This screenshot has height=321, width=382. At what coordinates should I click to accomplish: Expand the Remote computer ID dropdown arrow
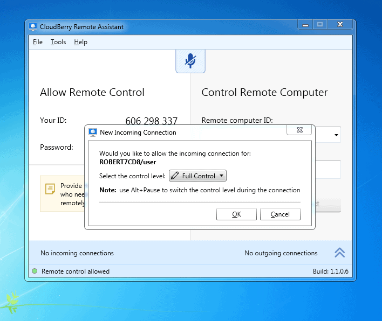tap(336, 135)
